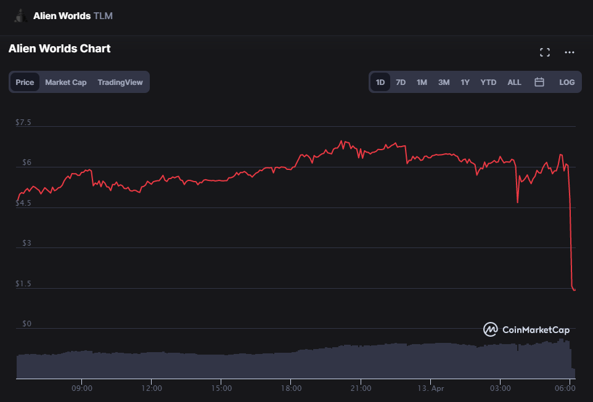Switch to the TradingView tab
This screenshot has height=402, width=593.
tap(120, 82)
